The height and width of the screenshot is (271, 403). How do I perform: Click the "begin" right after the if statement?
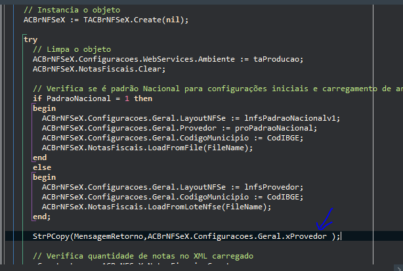(44, 108)
